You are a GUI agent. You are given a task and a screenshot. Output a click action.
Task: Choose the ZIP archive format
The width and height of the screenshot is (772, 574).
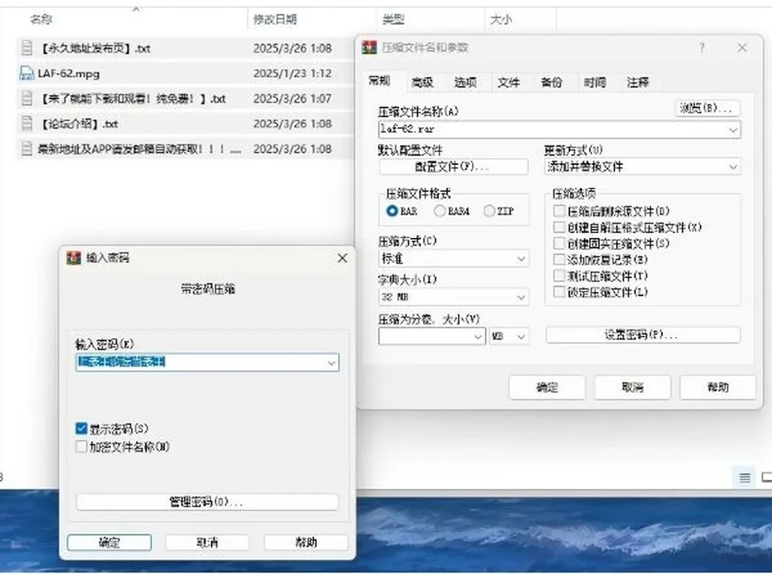pyautogui.click(x=489, y=211)
